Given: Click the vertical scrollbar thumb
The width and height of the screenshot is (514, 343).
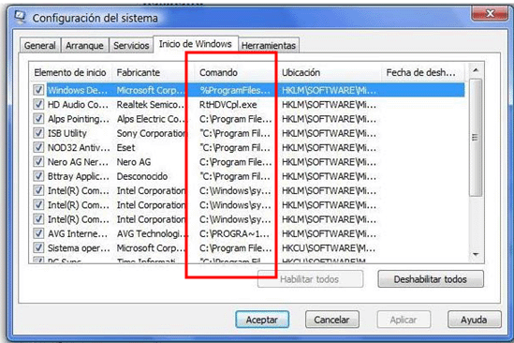Looking at the screenshot, I should (x=476, y=137).
